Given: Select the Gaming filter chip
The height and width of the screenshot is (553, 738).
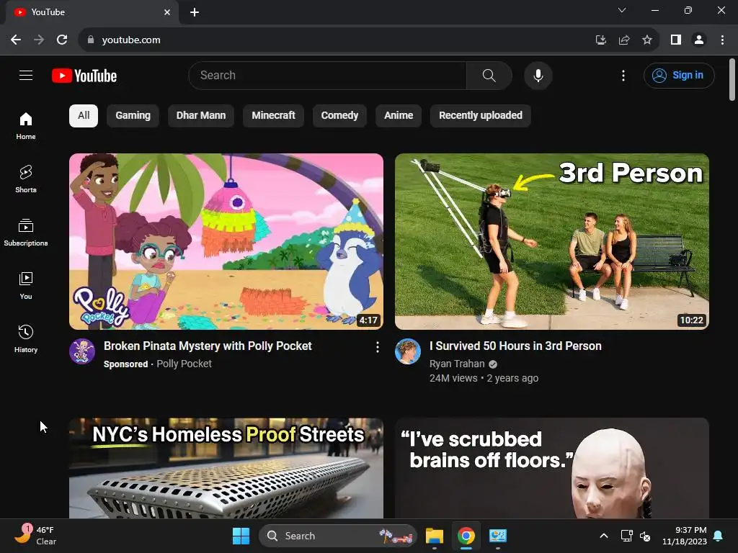Looking at the screenshot, I should coord(133,116).
